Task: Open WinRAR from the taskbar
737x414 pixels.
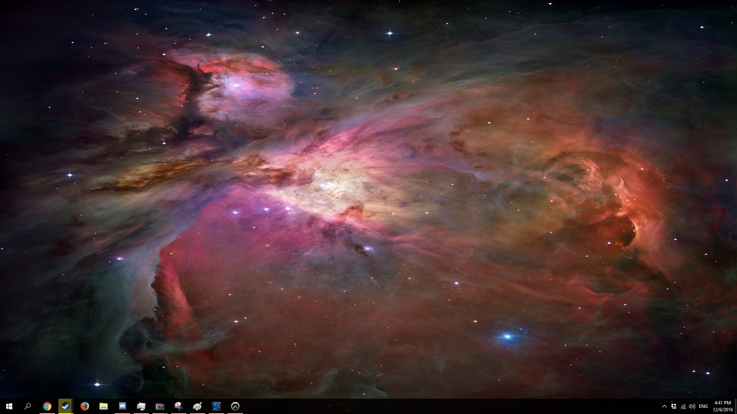Action: click(x=160, y=406)
